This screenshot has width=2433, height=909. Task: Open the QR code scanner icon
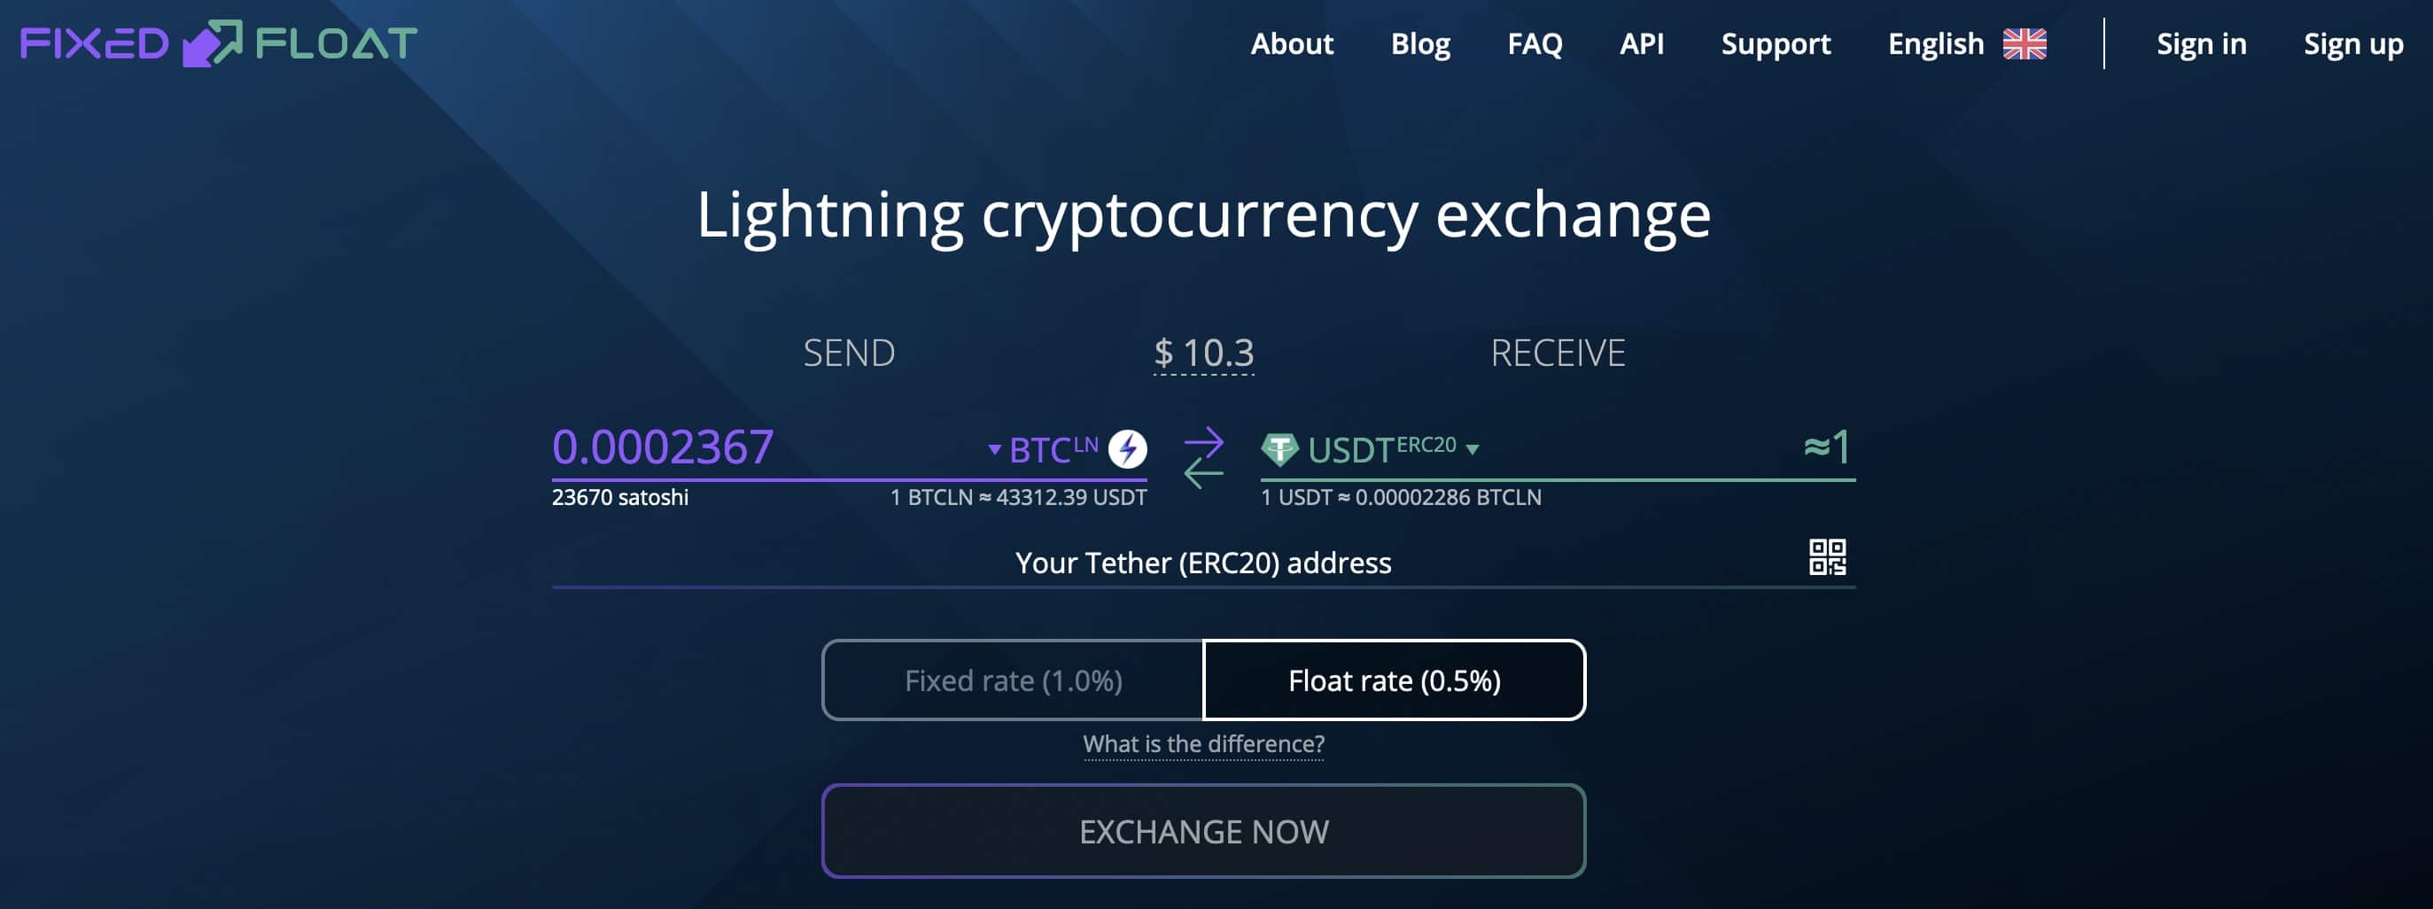click(1827, 557)
